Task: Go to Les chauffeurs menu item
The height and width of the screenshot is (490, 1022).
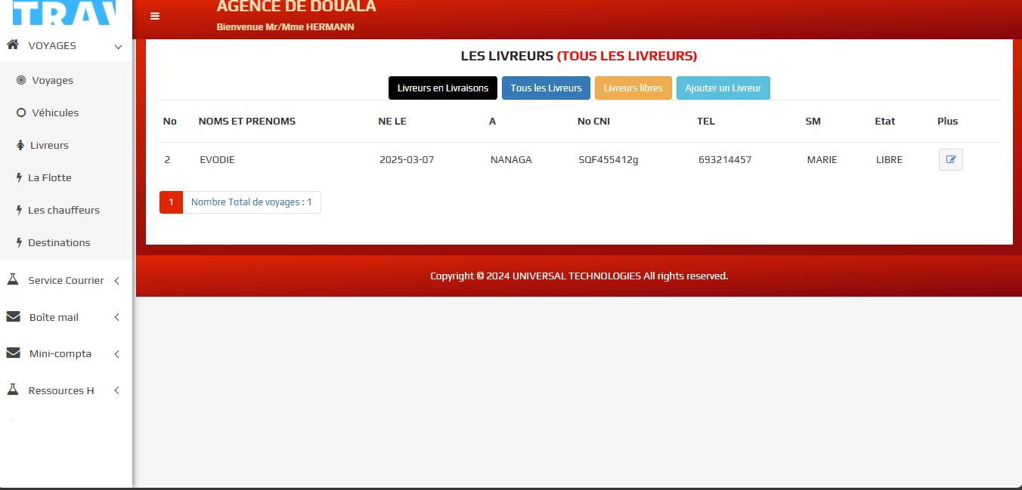Action: point(63,210)
